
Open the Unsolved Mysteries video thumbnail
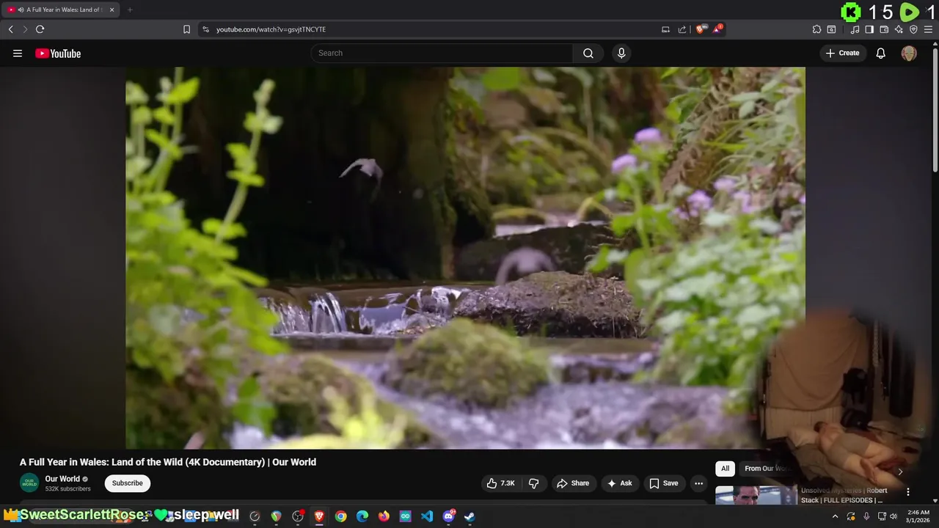coord(756,495)
